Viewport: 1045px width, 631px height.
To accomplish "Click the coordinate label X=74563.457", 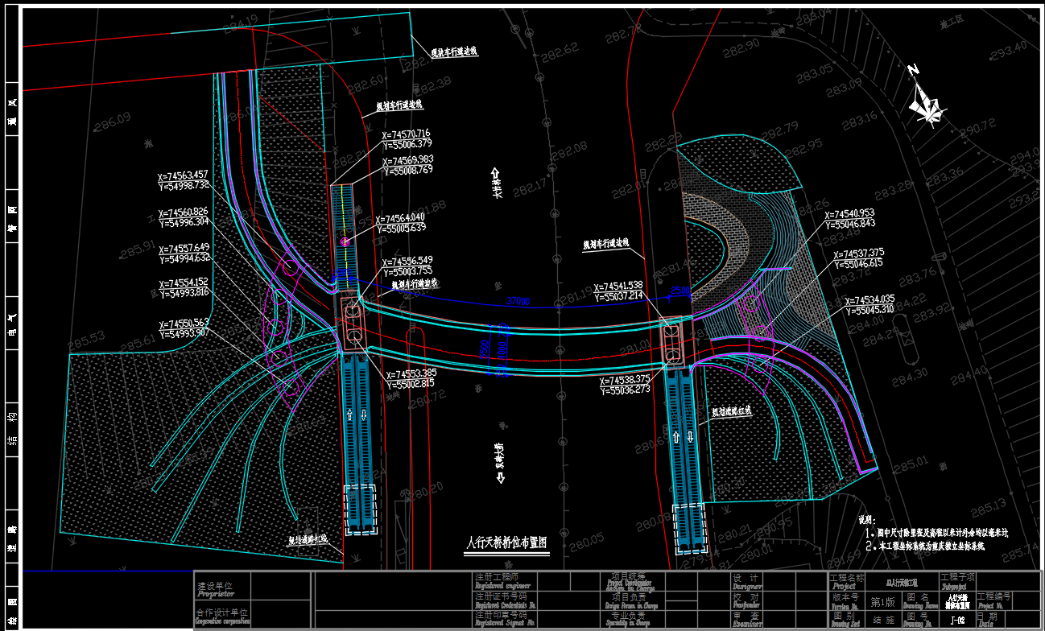I will click(x=183, y=175).
